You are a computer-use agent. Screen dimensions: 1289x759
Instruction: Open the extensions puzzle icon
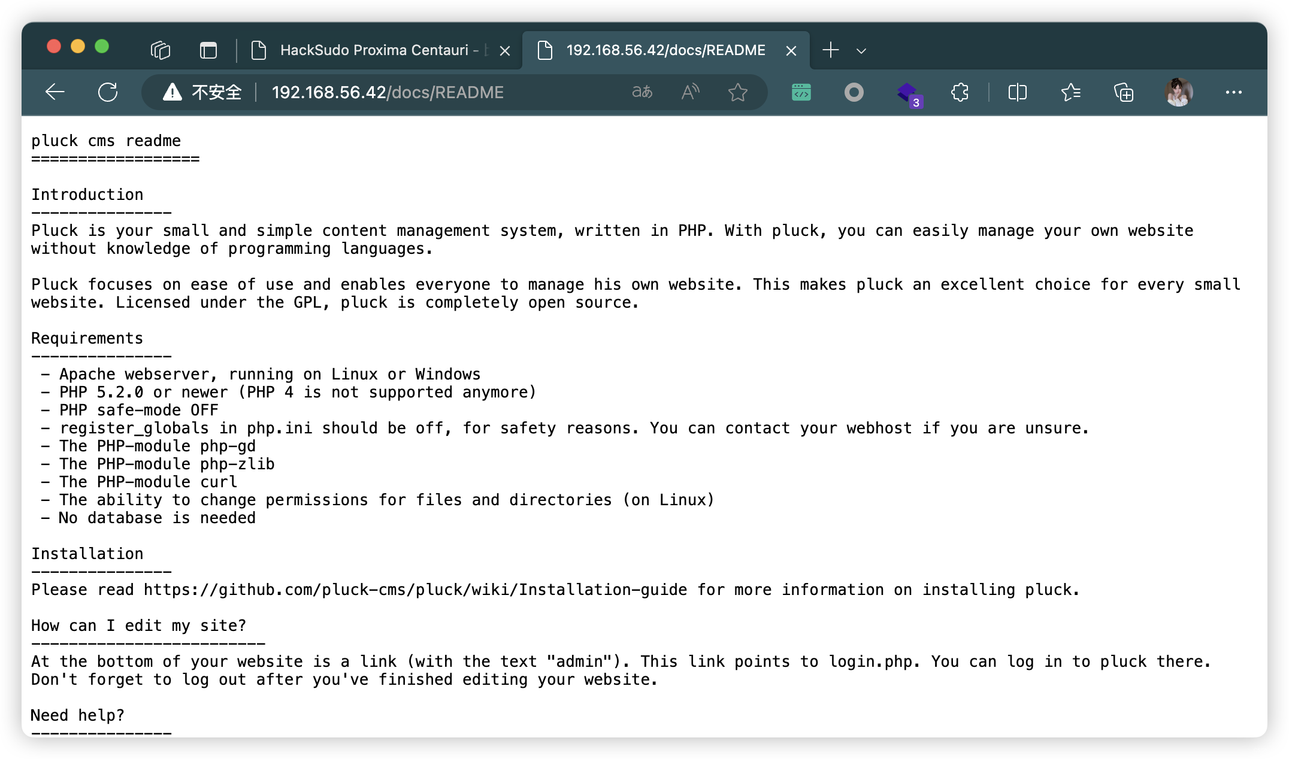(x=960, y=92)
